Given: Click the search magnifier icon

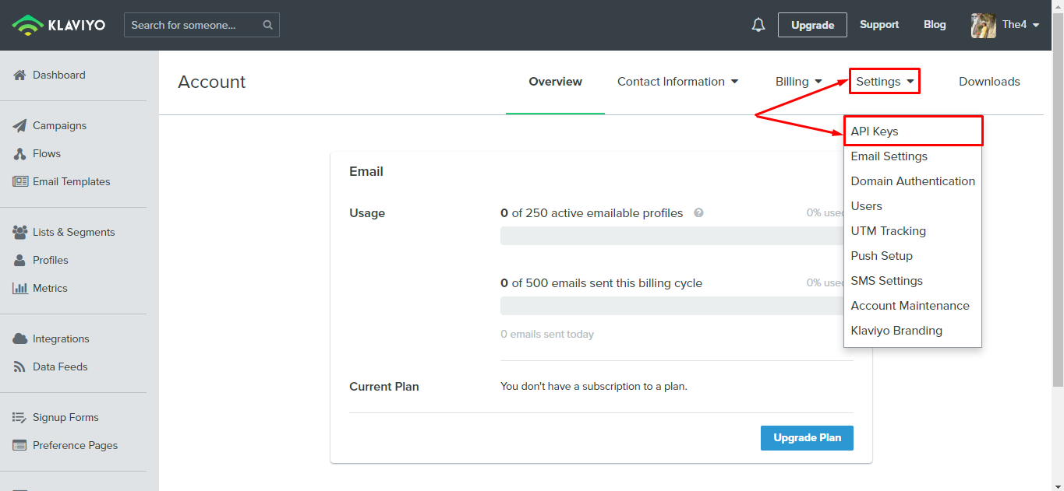Looking at the screenshot, I should [267, 25].
